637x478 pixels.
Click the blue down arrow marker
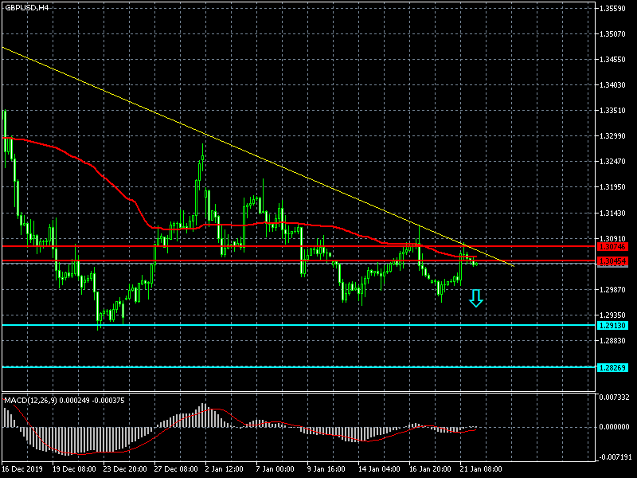[475, 299]
